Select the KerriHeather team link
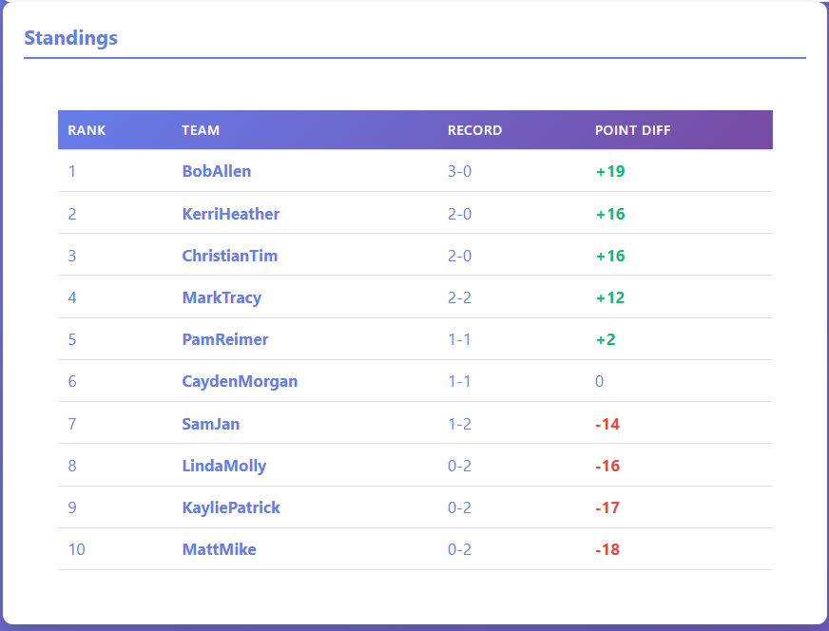 click(x=230, y=214)
